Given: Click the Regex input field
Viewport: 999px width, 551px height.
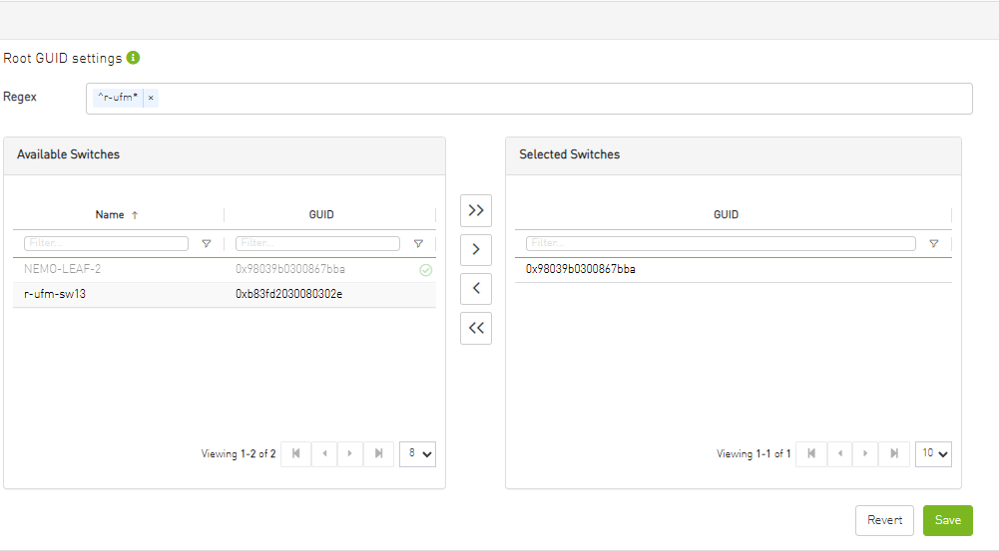Looking at the screenshot, I should (x=559, y=98).
